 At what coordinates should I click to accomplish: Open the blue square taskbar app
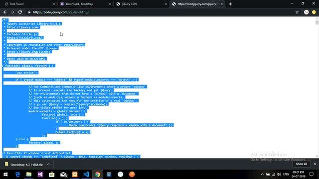point(109,175)
